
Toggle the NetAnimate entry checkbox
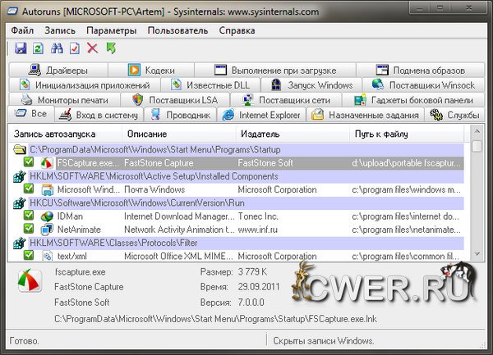click(x=29, y=230)
